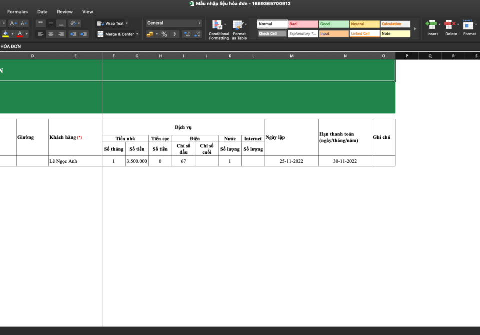Expand the Merge & Center dropdown arrow
This screenshot has width=480, height=335.
point(138,34)
